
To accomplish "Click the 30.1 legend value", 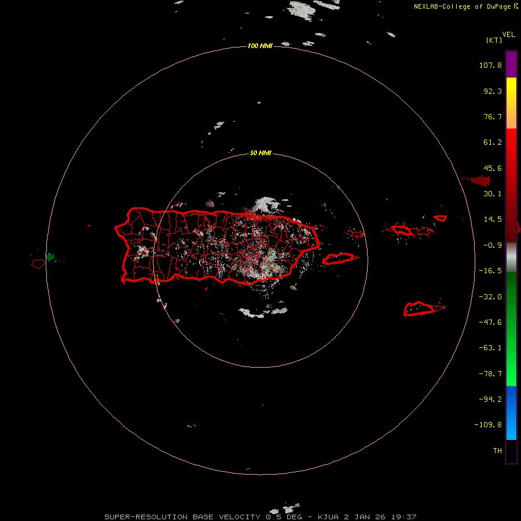I will (493, 194).
